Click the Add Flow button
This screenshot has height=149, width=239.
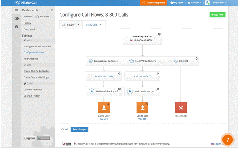tap(217, 14)
